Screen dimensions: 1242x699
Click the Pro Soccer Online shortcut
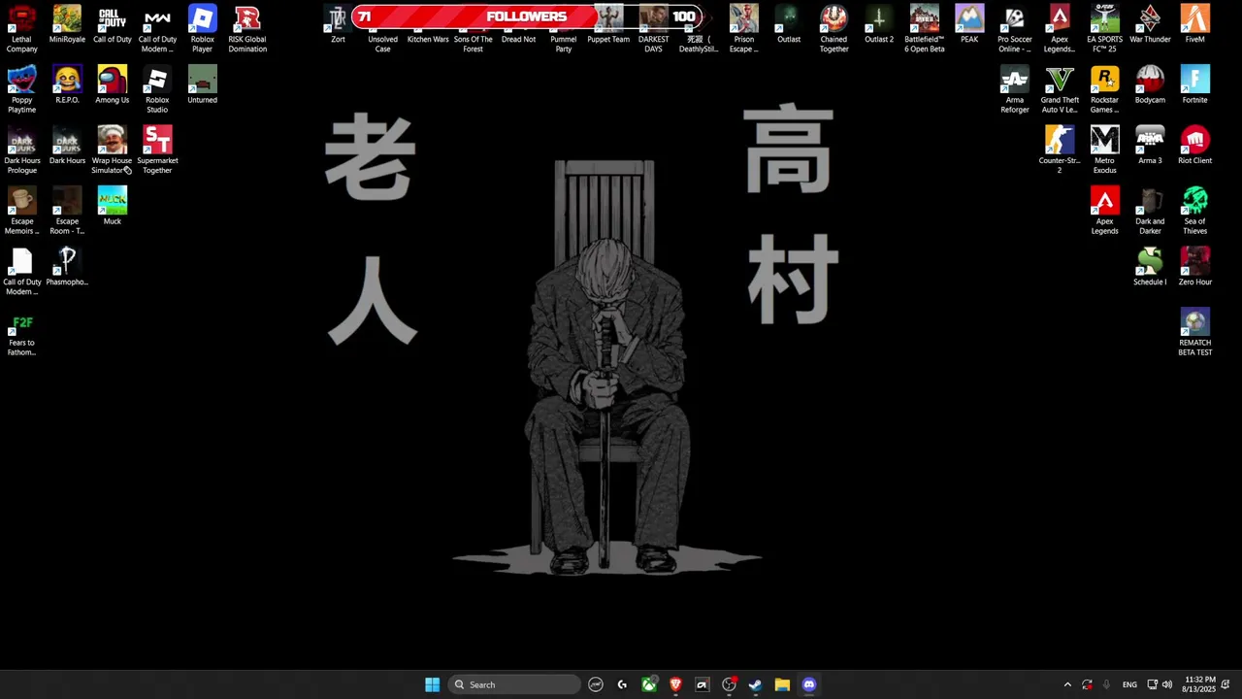pyautogui.click(x=1014, y=29)
